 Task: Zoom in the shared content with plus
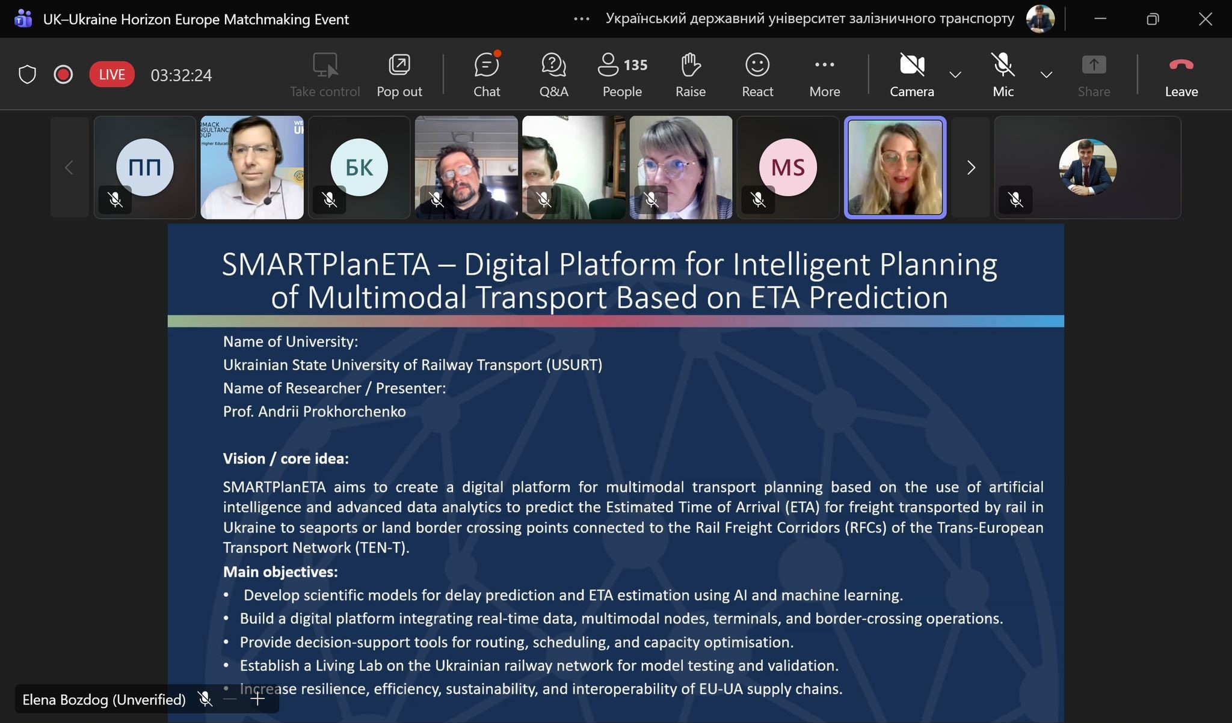pyautogui.click(x=257, y=698)
